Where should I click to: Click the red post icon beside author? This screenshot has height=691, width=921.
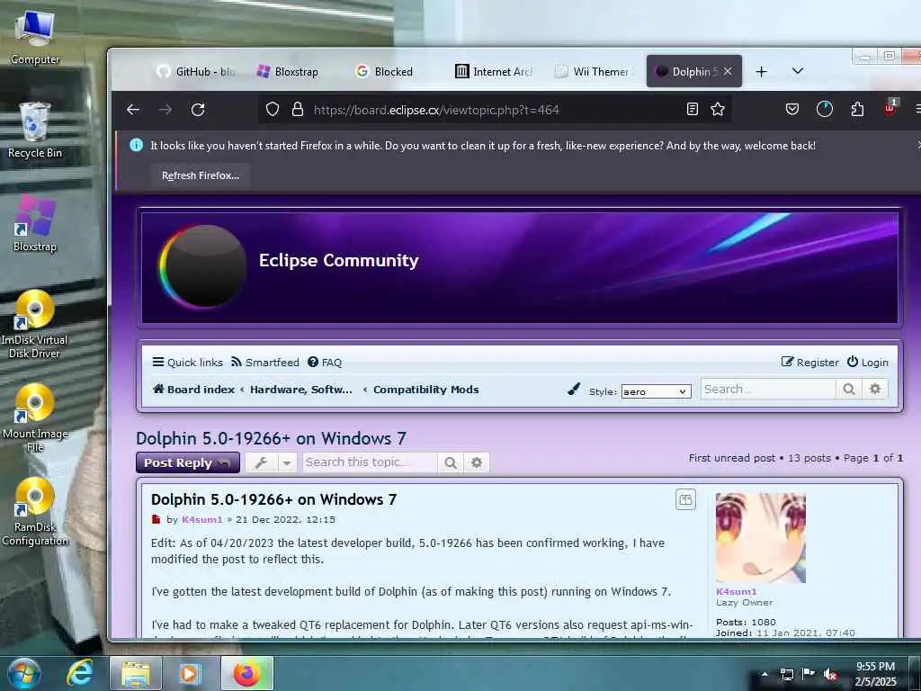point(156,519)
